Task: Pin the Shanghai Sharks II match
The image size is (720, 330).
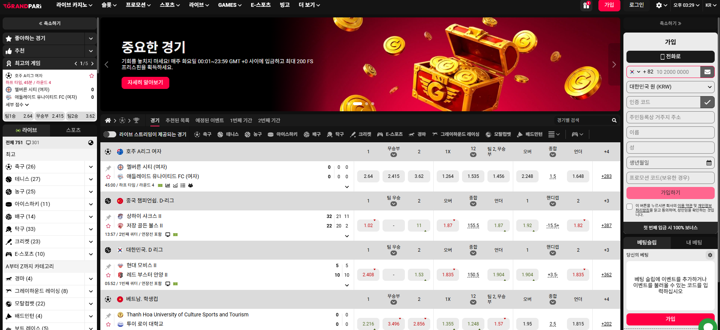Action: [x=108, y=217]
